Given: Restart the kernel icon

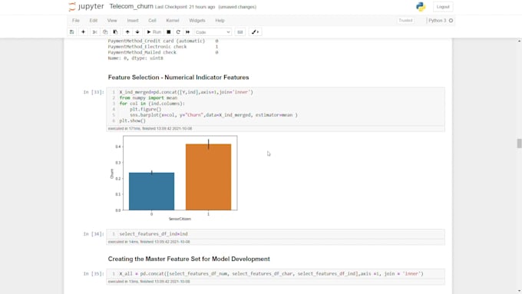Looking at the screenshot, I should 178,32.
